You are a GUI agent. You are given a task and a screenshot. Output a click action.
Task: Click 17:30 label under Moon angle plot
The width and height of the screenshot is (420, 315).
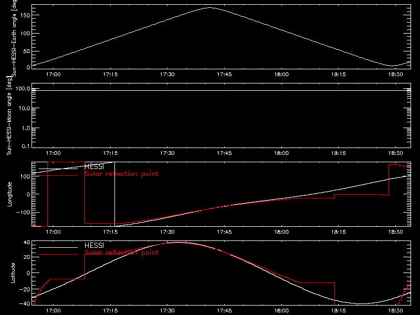pos(167,153)
